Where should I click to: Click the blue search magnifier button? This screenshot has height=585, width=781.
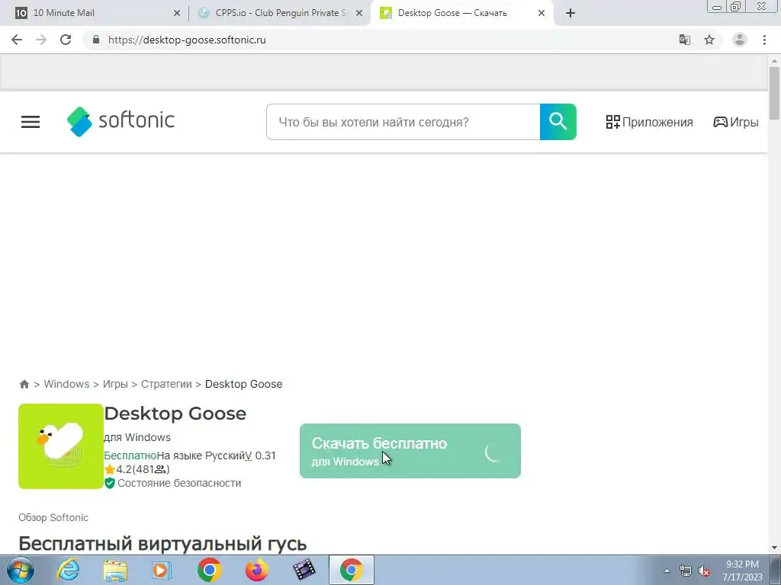click(558, 122)
